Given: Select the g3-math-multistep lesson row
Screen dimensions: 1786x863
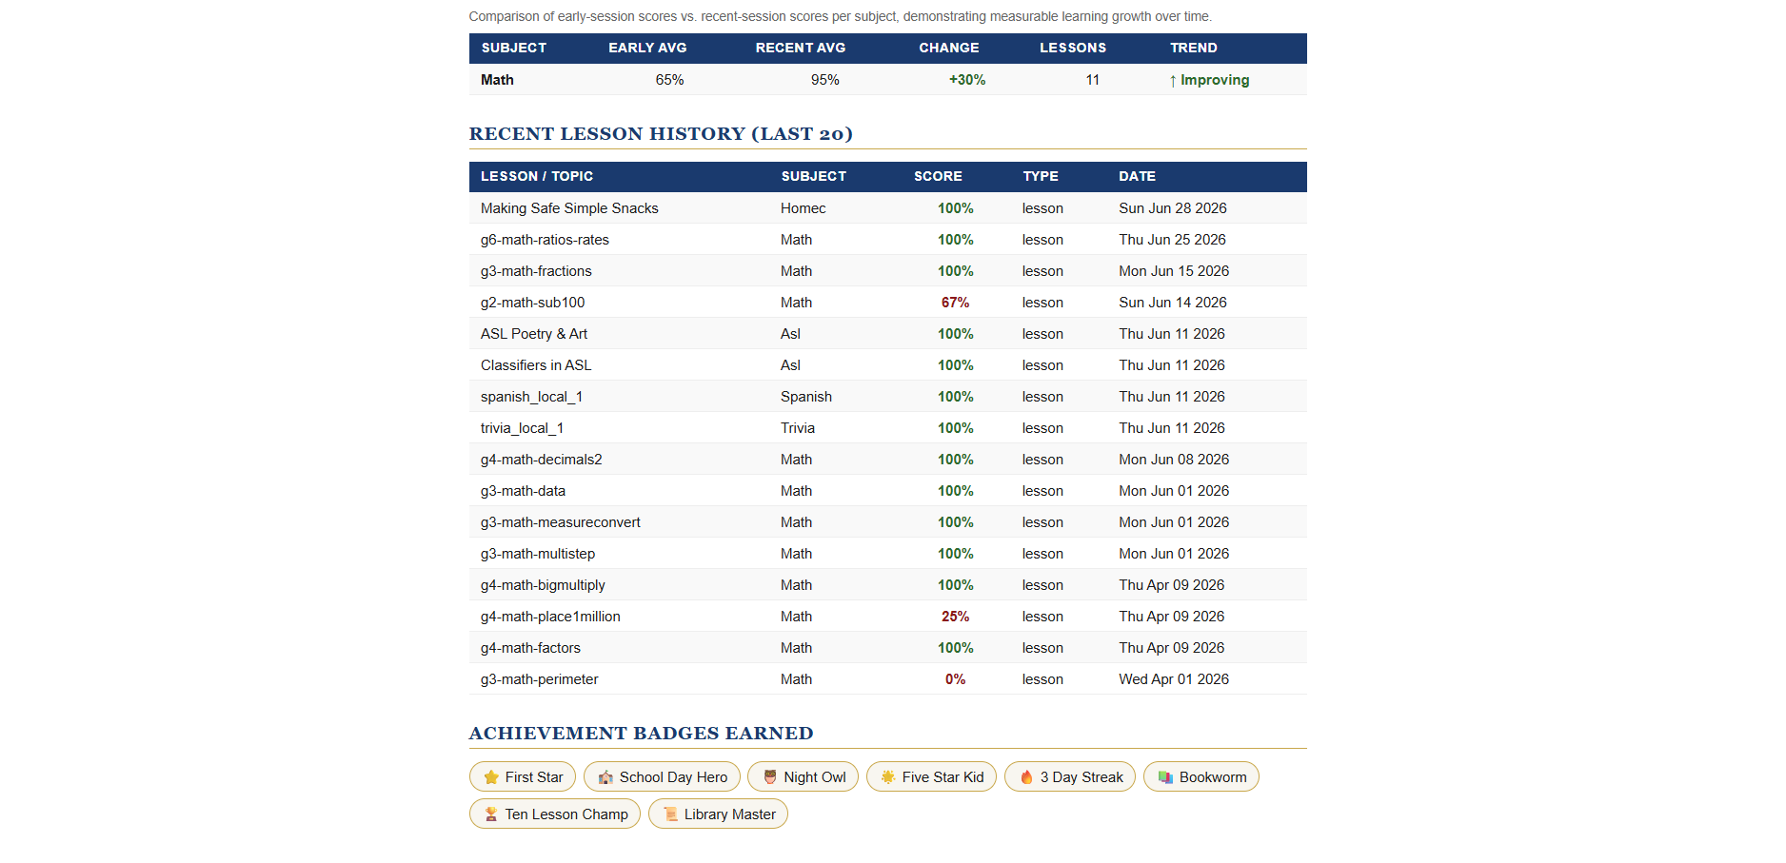Looking at the screenshot, I should click(887, 554).
